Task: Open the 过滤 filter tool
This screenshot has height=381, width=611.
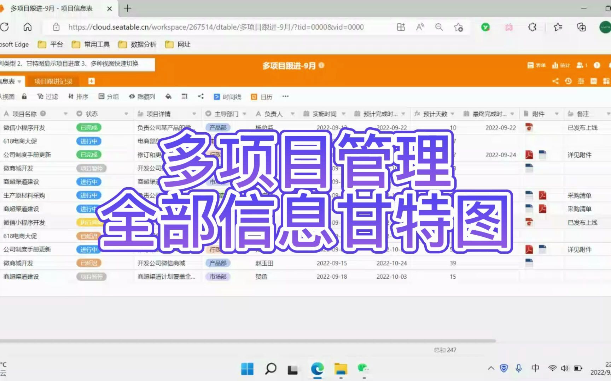Action: (x=47, y=97)
